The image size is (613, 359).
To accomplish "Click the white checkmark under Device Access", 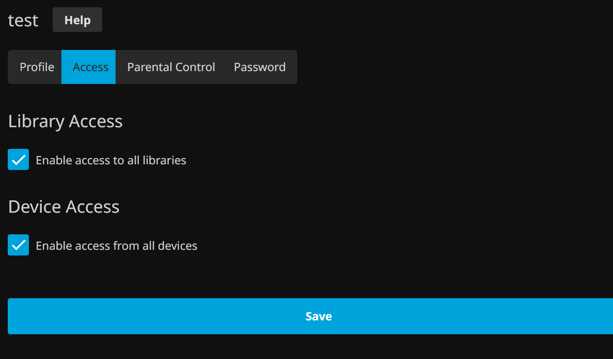I will [19, 246].
